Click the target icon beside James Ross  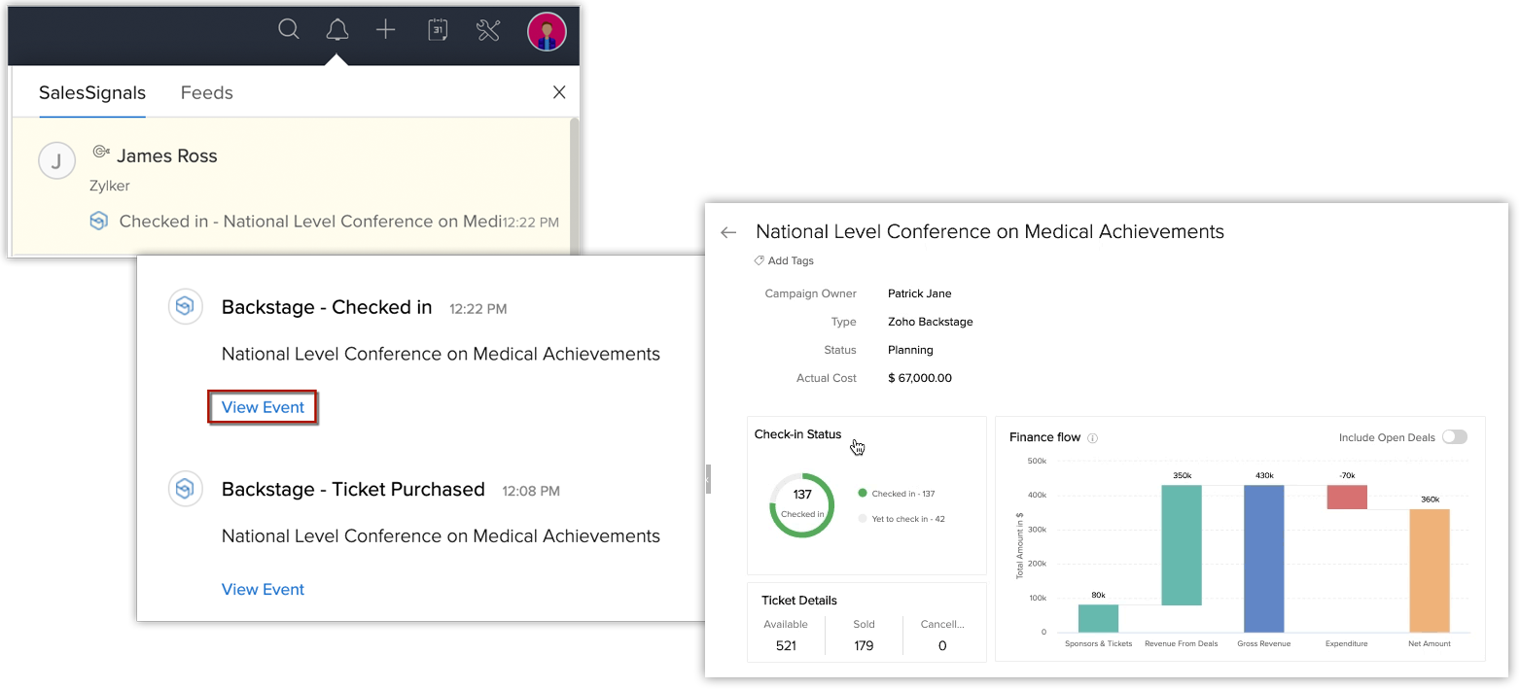101,152
